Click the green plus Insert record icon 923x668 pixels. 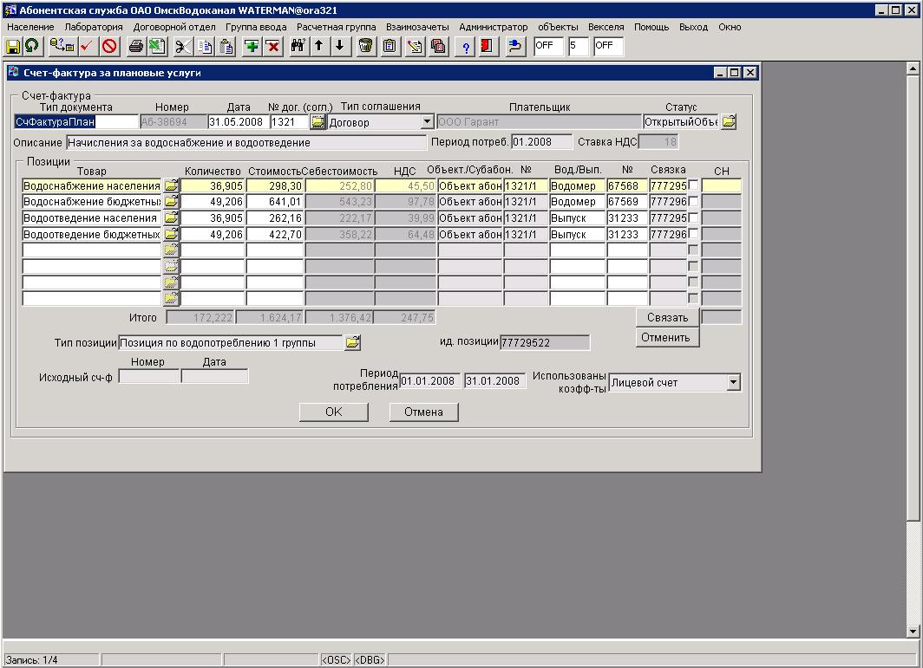tap(252, 46)
